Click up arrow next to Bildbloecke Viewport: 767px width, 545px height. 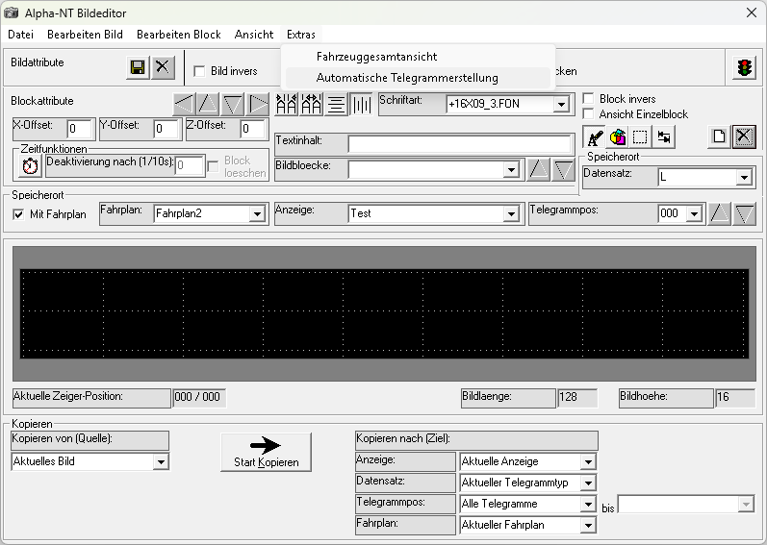[x=539, y=169]
